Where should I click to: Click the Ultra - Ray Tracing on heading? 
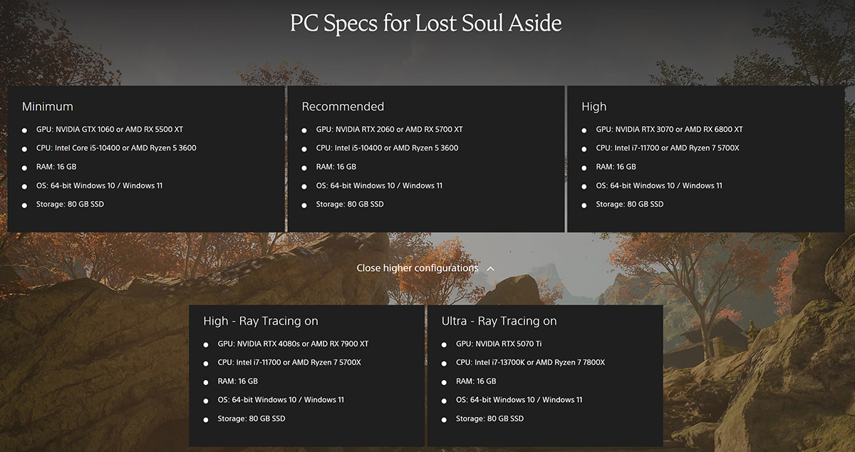tap(499, 321)
